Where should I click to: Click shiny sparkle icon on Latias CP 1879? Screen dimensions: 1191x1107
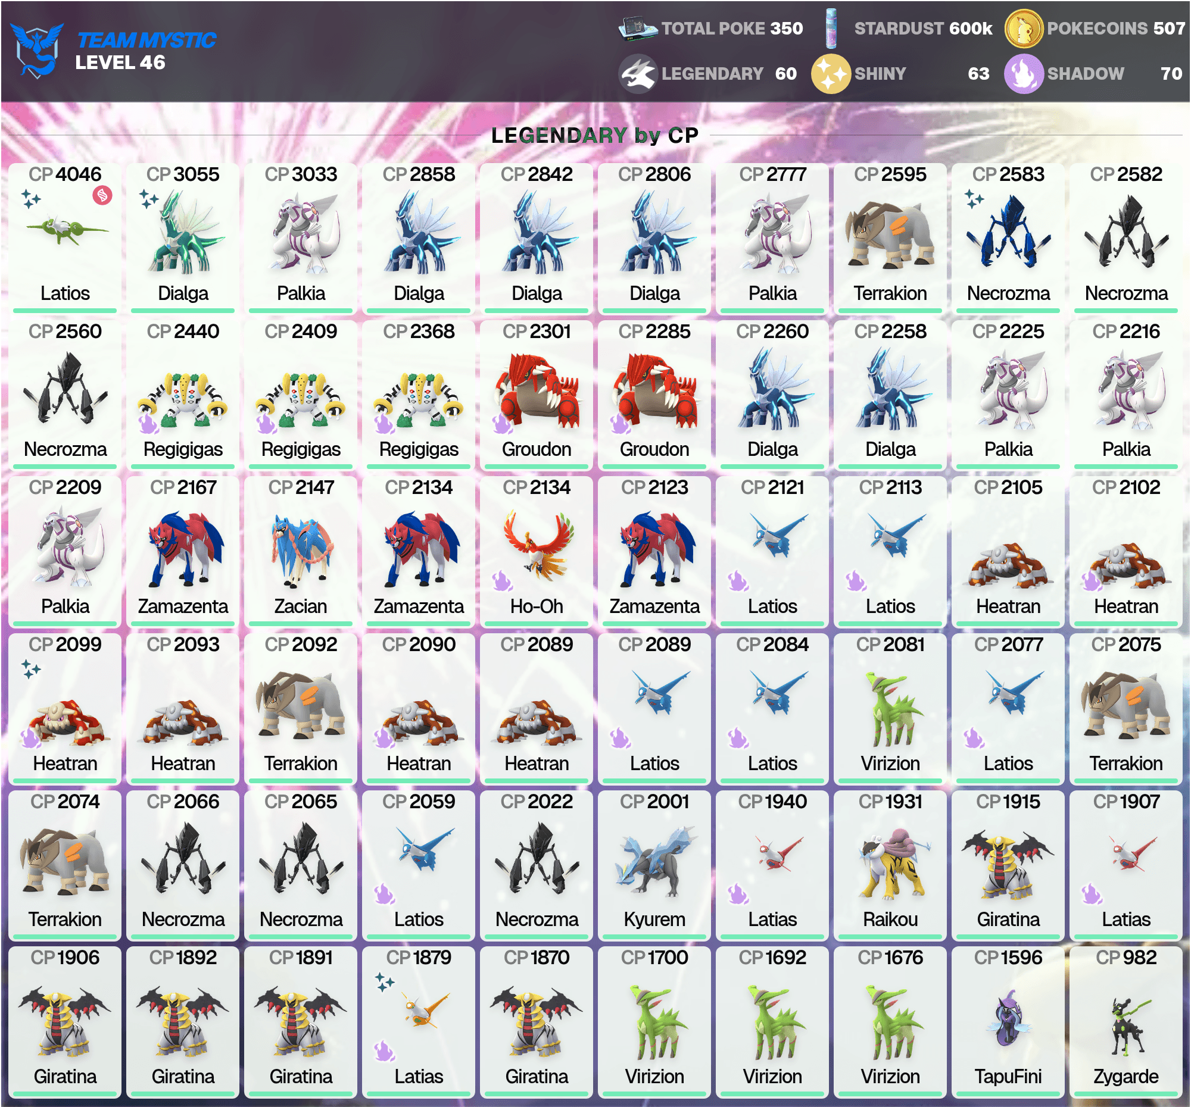(x=385, y=982)
